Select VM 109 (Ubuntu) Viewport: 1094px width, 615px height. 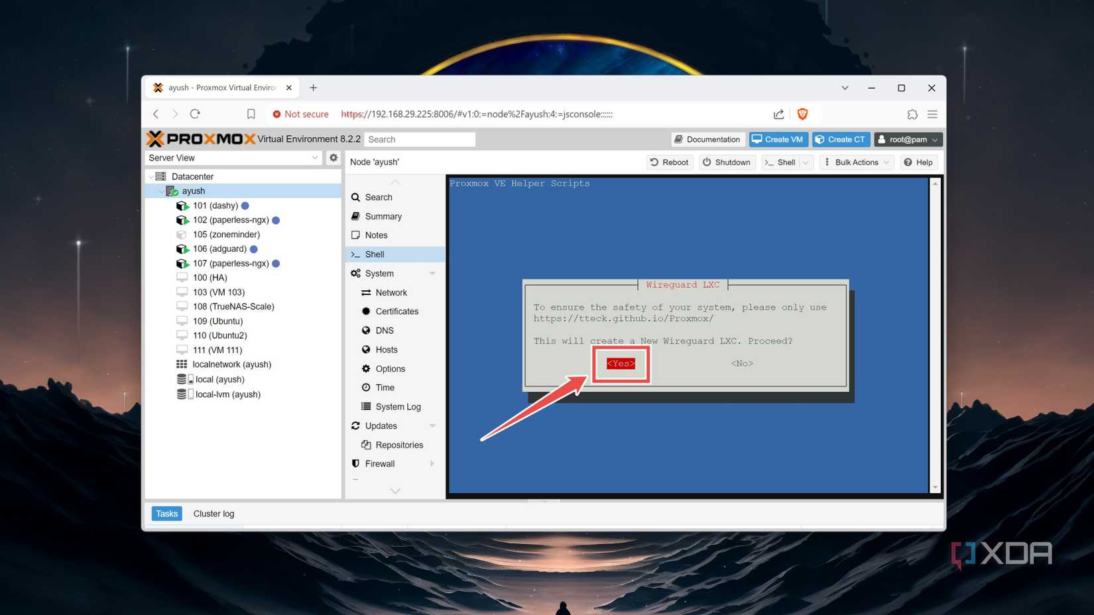(217, 321)
